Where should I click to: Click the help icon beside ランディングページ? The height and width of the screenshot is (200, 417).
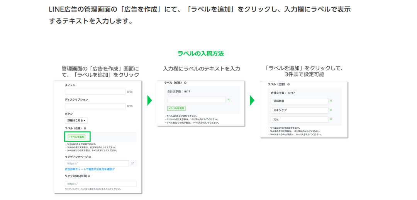(90, 157)
